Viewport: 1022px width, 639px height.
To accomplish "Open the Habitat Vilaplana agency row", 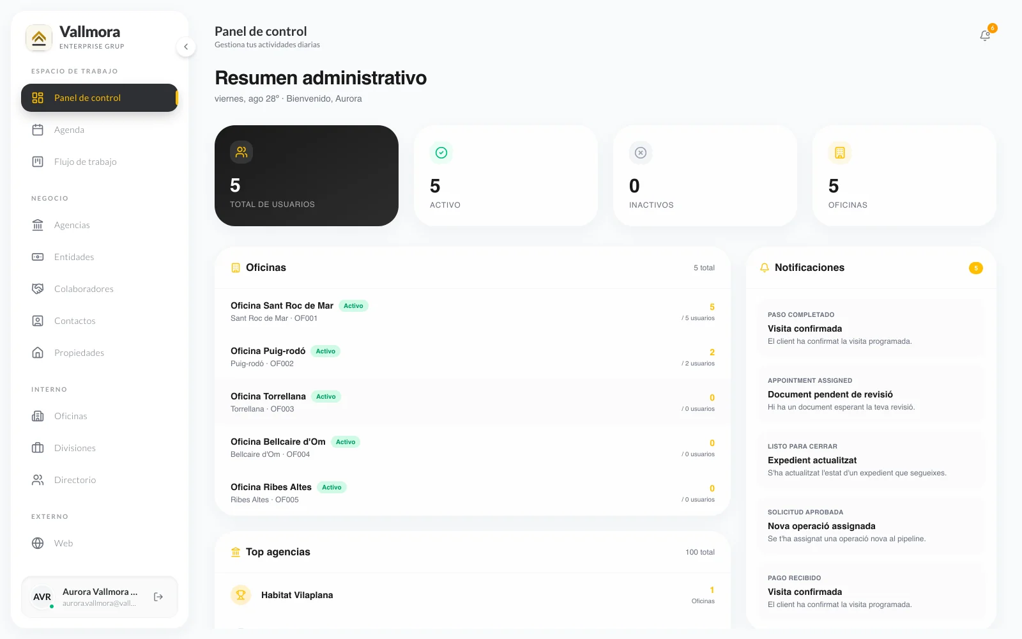I will tap(473, 595).
